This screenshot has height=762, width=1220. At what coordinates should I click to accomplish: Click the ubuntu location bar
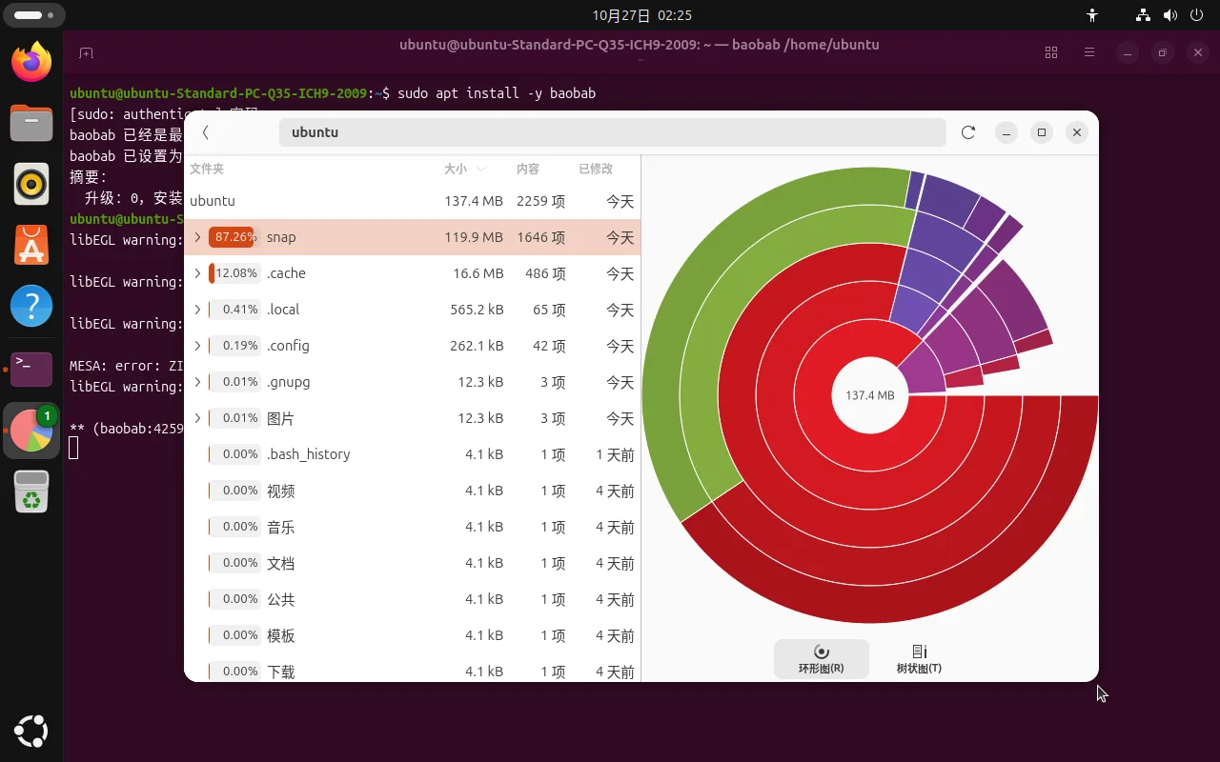612,132
